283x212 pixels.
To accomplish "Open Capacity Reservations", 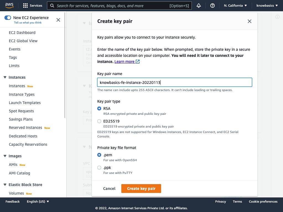I will (28, 144).
